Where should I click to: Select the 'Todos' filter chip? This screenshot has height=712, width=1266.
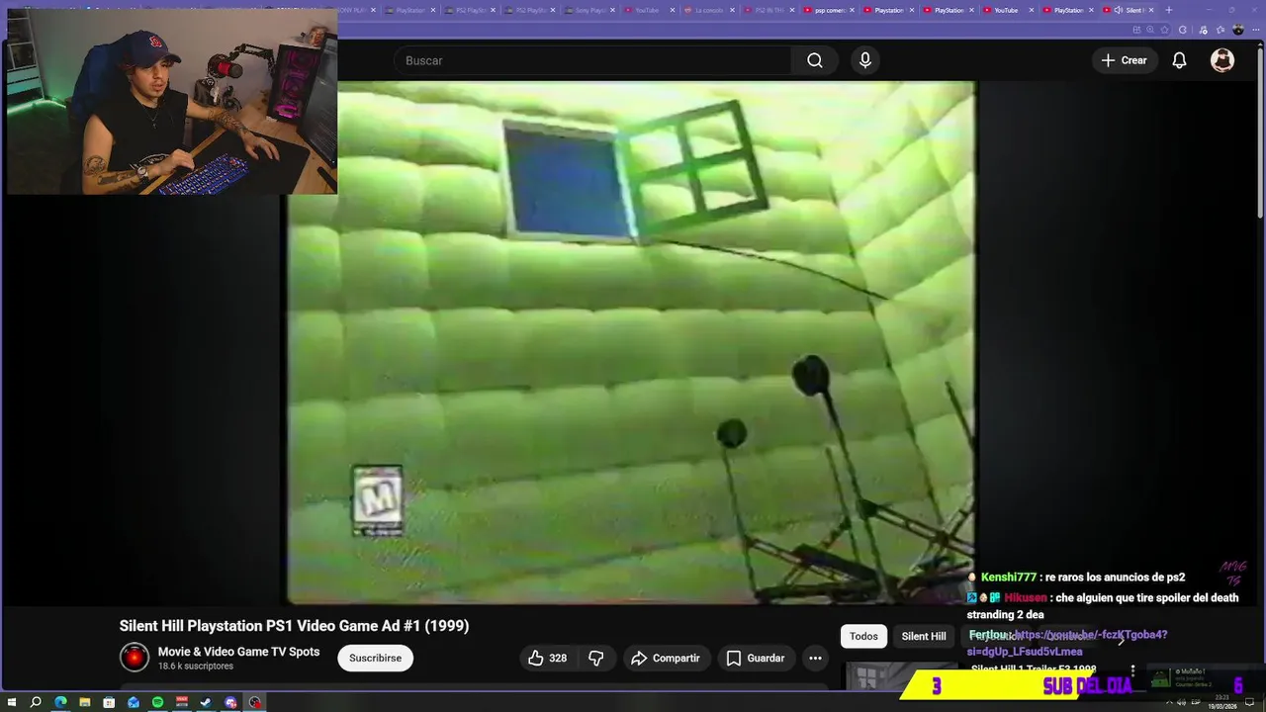[x=863, y=636]
